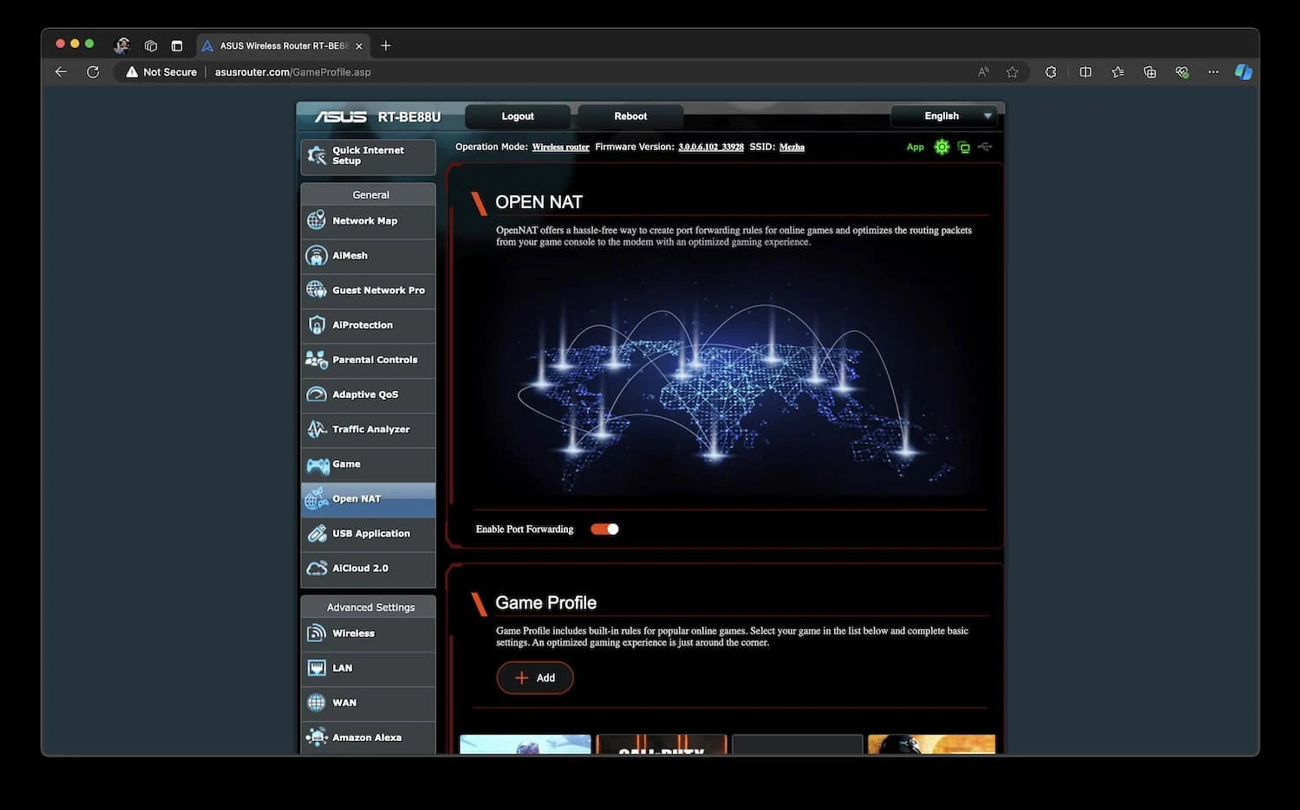Open browser collections icon
Viewport: 1300px width, 810px height.
[x=1150, y=72]
